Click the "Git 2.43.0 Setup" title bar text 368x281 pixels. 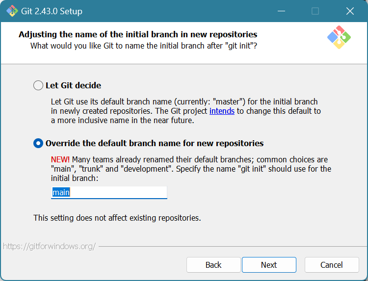click(52, 11)
